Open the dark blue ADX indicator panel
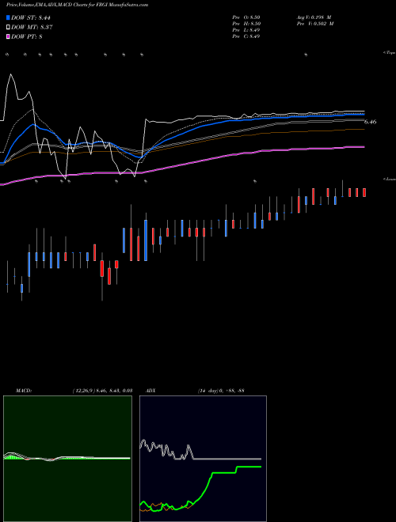The image size is (396, 522). click(203, 459)
